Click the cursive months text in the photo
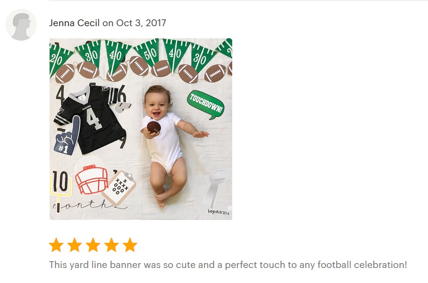Viewport: 428px width, 283px height. (89, 204)
